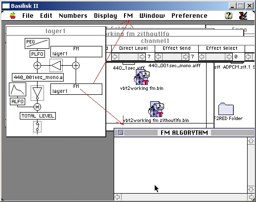Screen dimensions: 256x202
Task: Select the PEG envelope block
Action: click(37, 43)
